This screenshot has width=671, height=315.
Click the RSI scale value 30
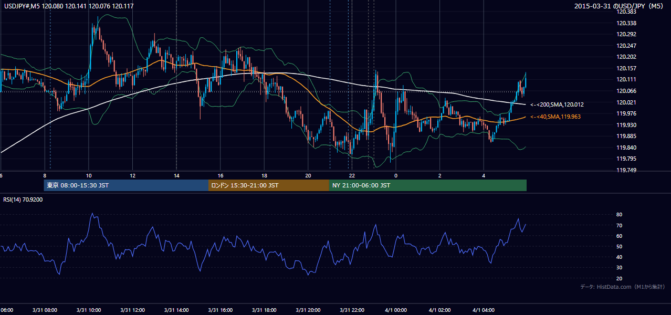619,268
